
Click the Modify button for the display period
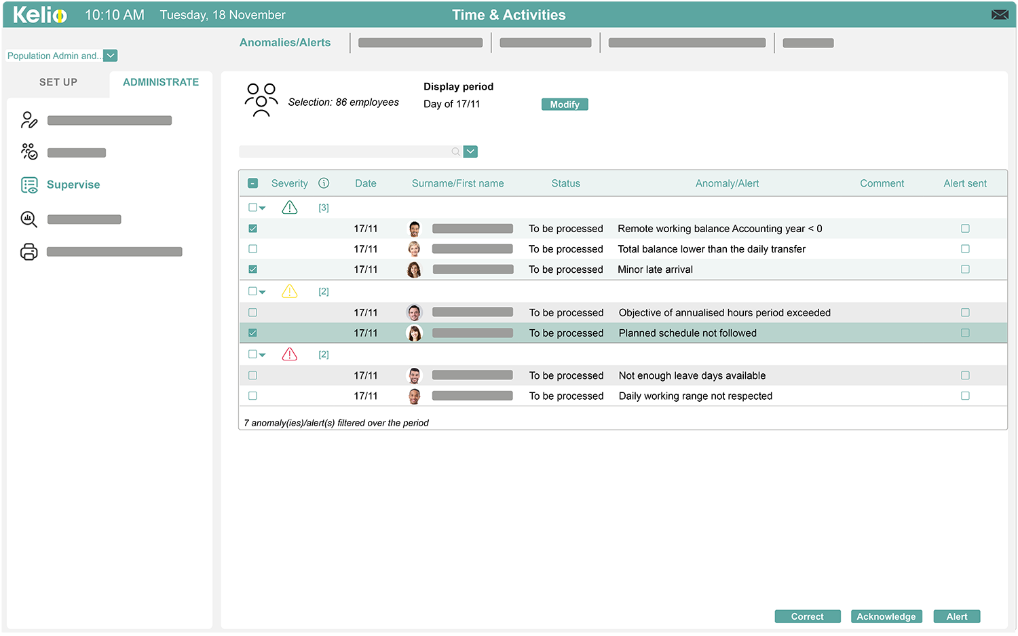pos(565,104)
